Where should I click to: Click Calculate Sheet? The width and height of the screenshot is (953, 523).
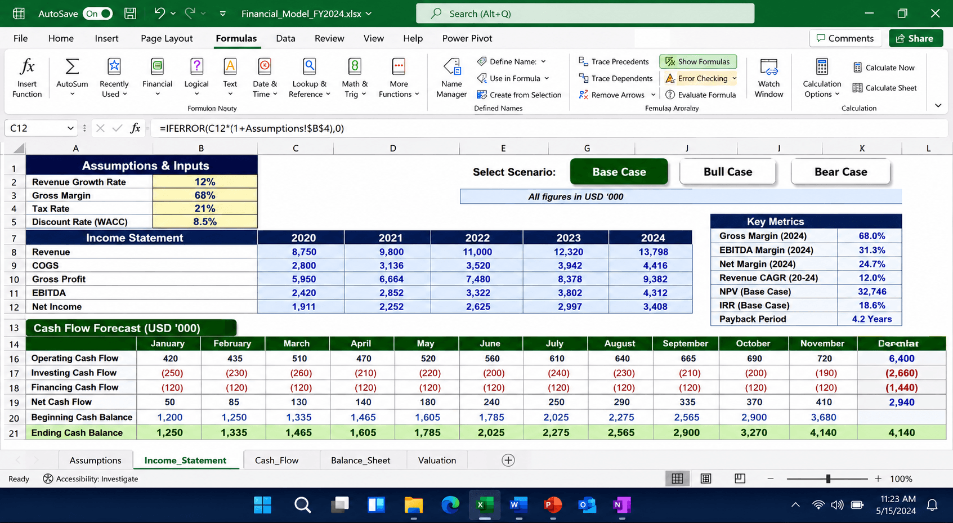click(x=884, y=88)
